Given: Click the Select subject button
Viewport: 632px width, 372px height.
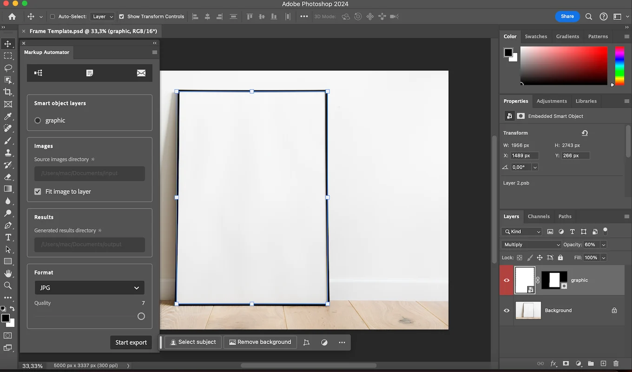Looking at the screenshot, I should 193,342.
